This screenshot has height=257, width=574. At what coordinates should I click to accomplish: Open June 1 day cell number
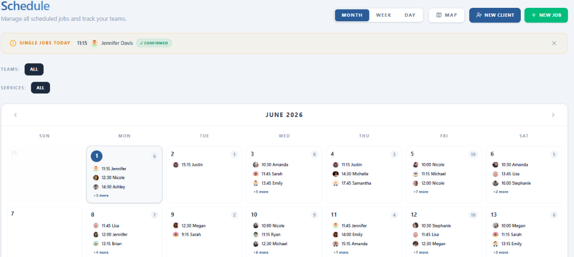coord(96,156)
